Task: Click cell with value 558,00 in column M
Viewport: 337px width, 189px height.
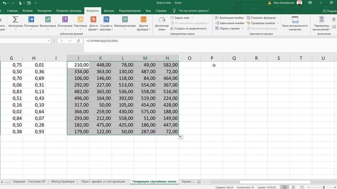Action: [x=145, y=91]
